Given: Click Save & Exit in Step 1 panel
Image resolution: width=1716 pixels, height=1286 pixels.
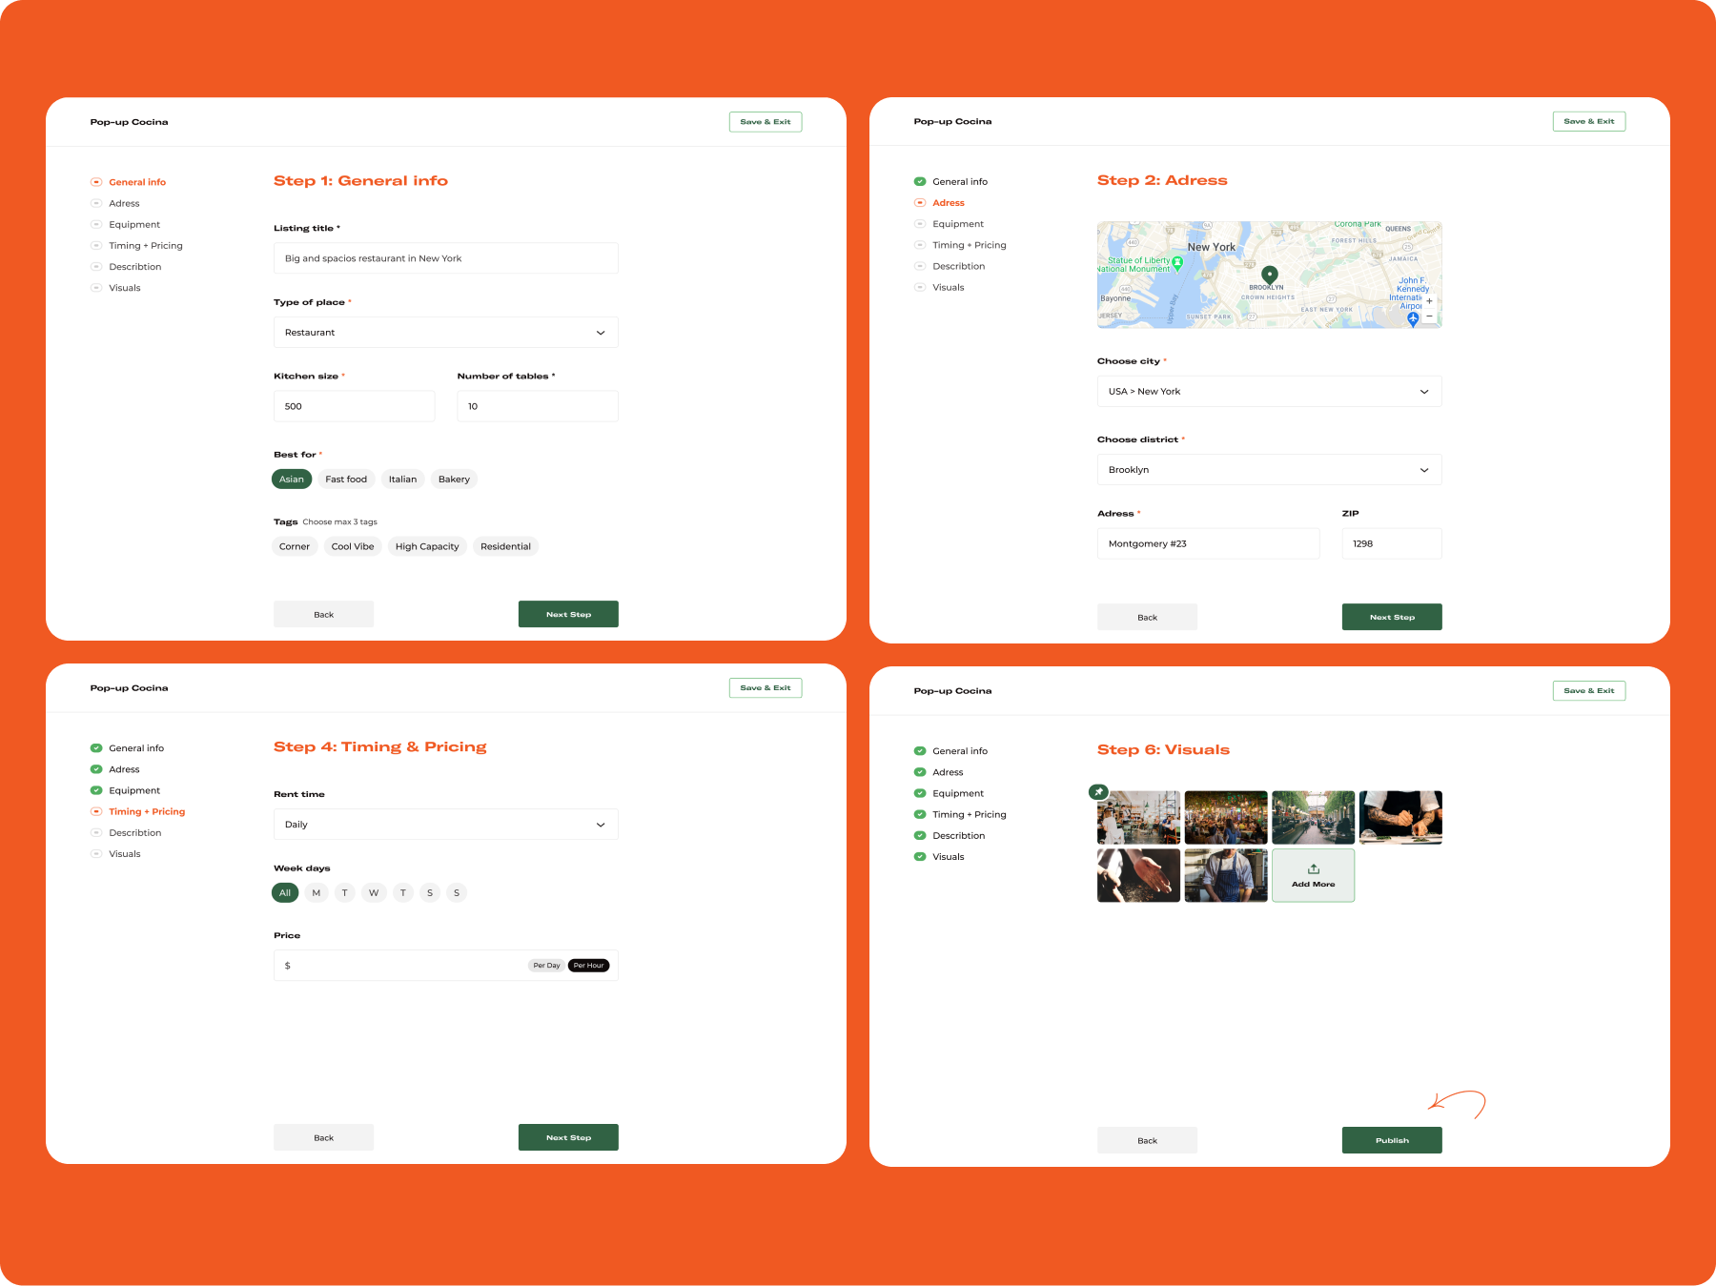Looking at the screenshot, I should (x=766, y=122).
